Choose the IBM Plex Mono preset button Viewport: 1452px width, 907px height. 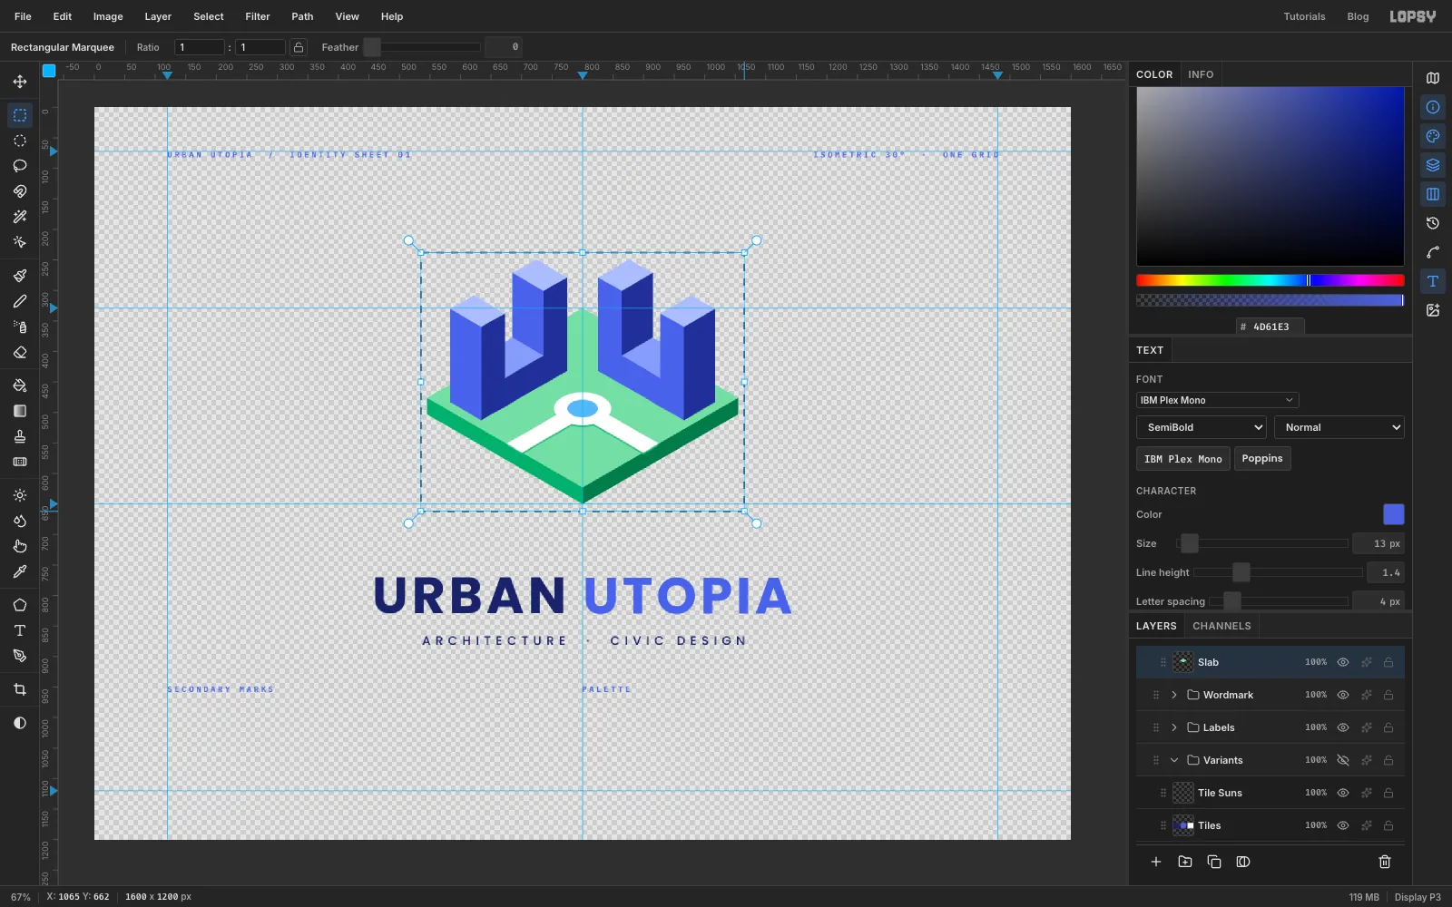pos(1183,458)
